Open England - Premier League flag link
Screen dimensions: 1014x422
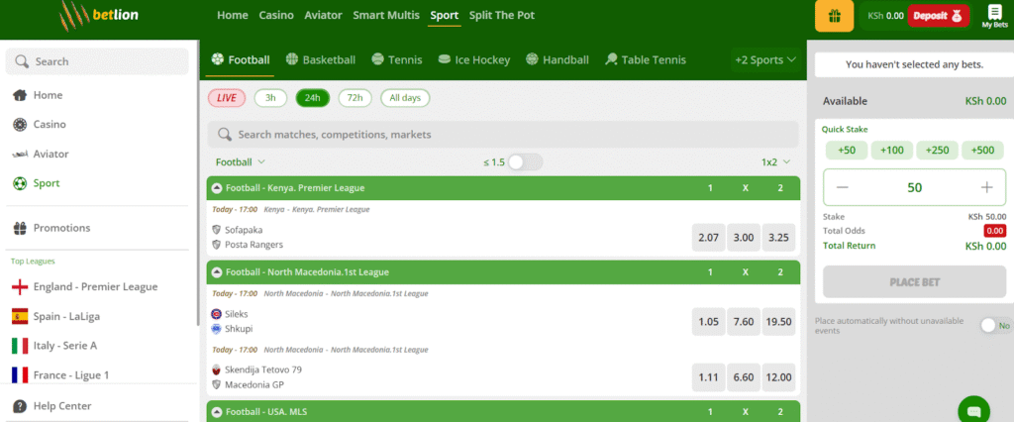point(19,287)
